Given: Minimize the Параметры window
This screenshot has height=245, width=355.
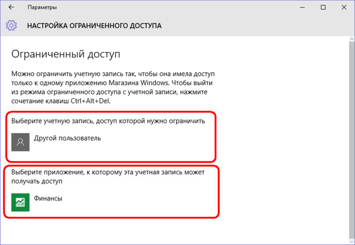Looking at the screenshot, I should [303, 7].
